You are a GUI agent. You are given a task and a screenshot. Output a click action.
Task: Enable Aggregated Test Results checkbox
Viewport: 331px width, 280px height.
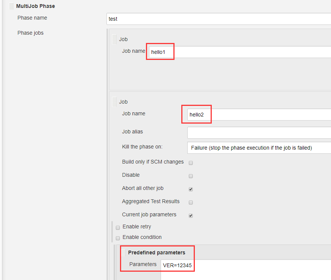191,202
